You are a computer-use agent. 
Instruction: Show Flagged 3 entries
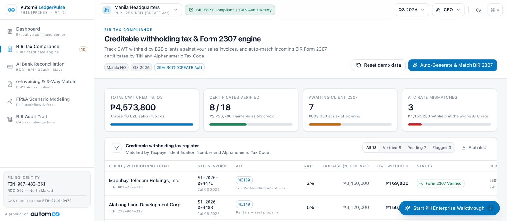pyautogui.click(x=442, y=148)
